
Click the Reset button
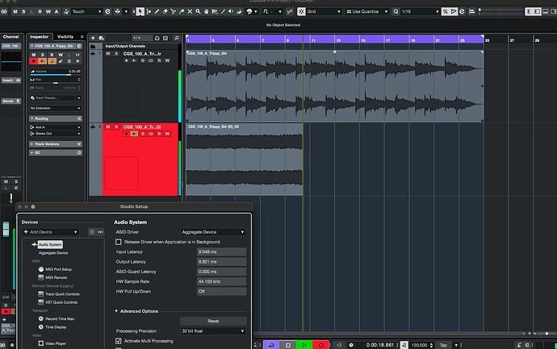(x=213, y=320)
